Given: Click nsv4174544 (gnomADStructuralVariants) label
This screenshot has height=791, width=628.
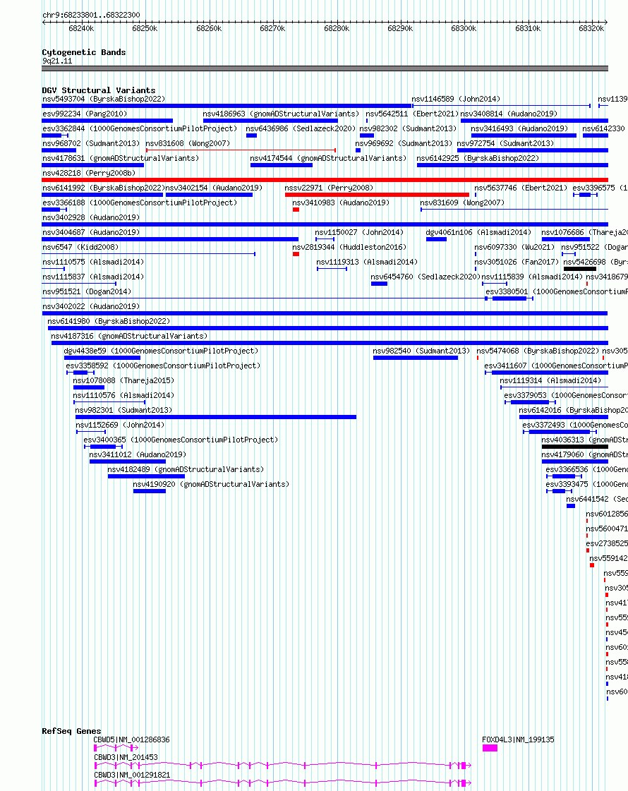Looking at the screenshot, I should pos(328,158).
